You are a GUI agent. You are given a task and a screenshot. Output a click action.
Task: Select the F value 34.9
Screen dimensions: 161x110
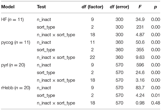(140, 20)
